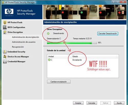Click the Device Access Manager icon
This screenshot has width=128, height=105.
click(x=5, y=57)
